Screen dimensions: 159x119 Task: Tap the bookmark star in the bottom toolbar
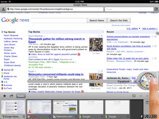pyautogui.click(x=5, y=96)
